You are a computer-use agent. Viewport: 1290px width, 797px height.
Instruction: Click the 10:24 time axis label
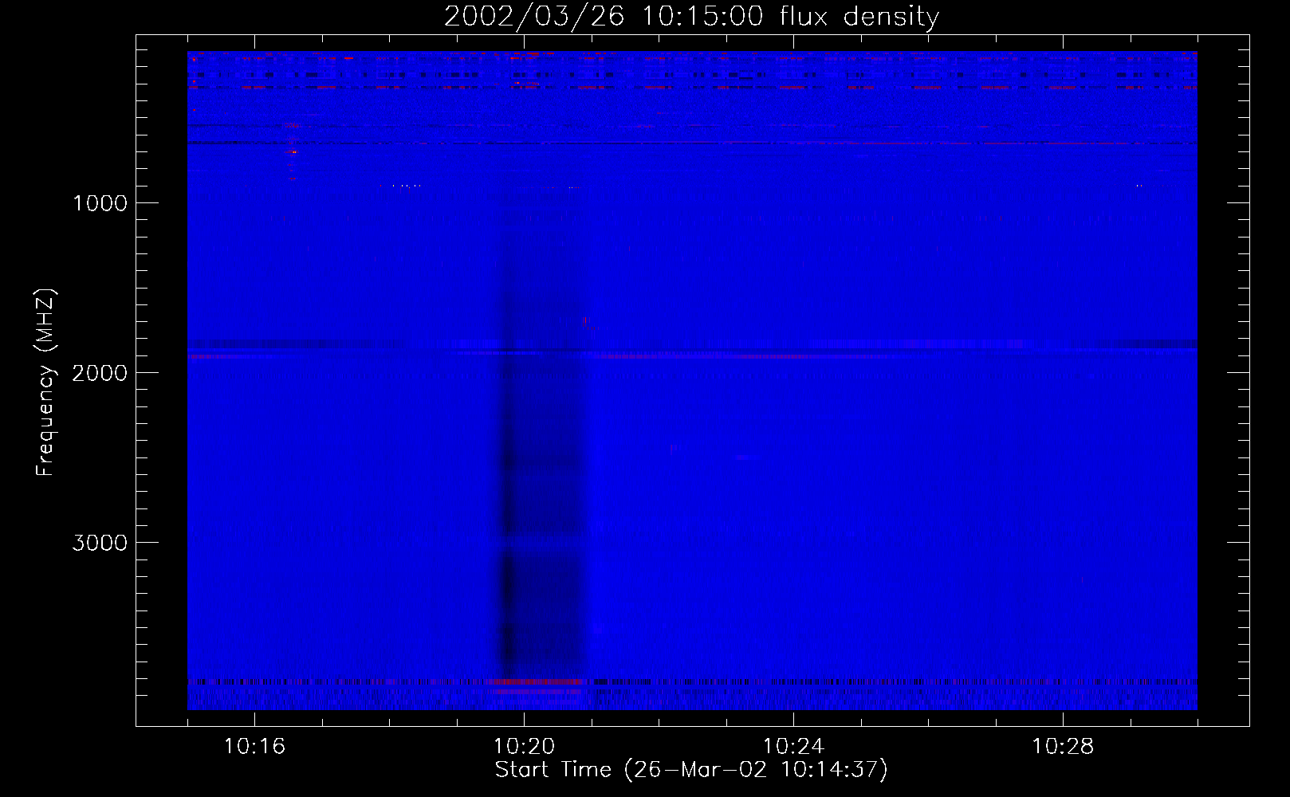coord(793,747)
